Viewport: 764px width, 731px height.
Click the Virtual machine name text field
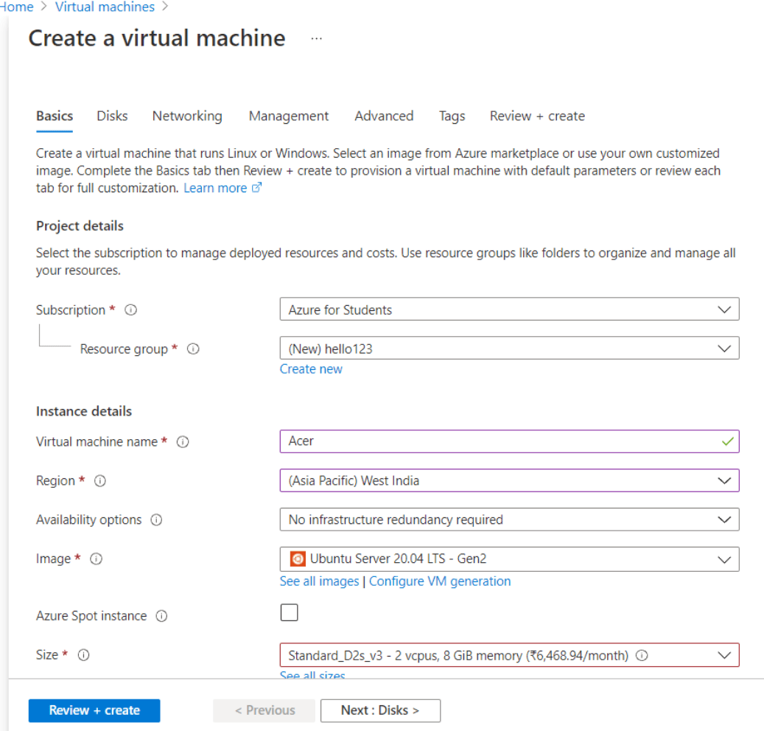(x=501, y=441)
